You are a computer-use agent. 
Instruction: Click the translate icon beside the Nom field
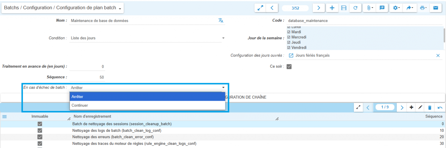pos(221,21)
